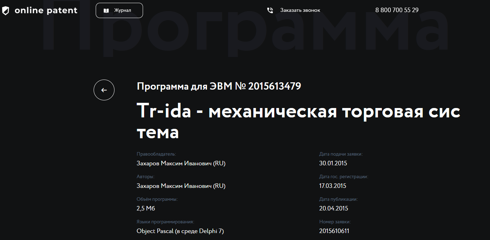
Task: Select the registration date 17.03.2015
Action: tap(333, 186)
